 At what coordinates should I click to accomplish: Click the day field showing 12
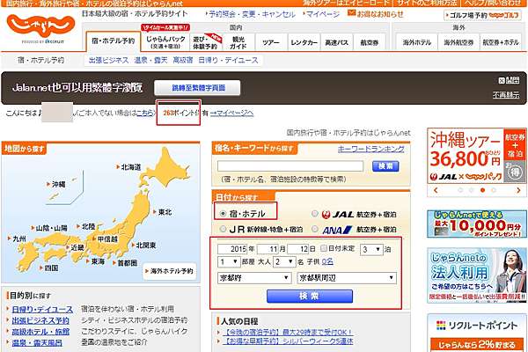click(298, 249)
